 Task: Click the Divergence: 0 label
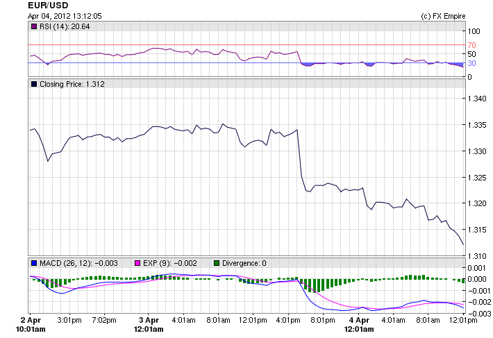point(244,263)
